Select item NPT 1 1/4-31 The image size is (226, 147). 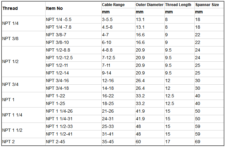(59, 119)
